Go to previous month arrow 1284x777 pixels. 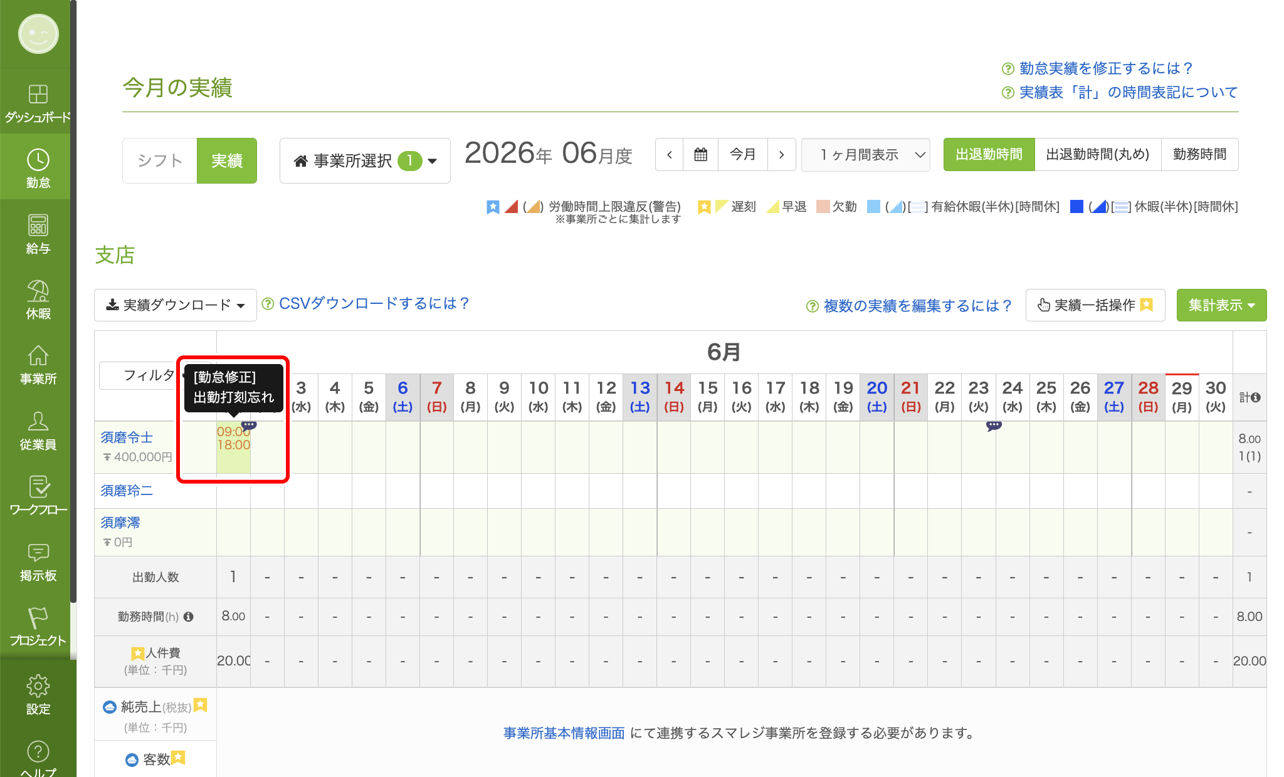(x=670, y=154)
